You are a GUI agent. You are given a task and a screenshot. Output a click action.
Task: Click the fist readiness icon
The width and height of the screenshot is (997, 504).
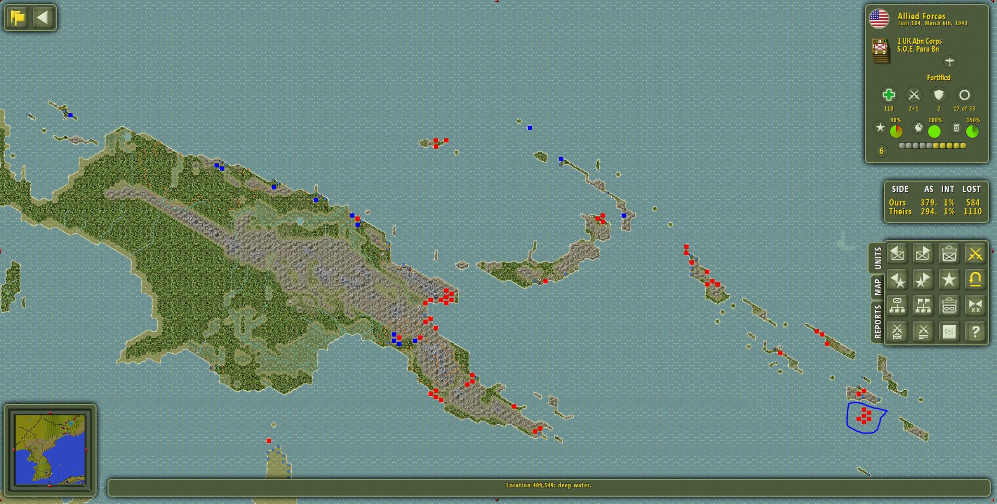tap(918, 127)
